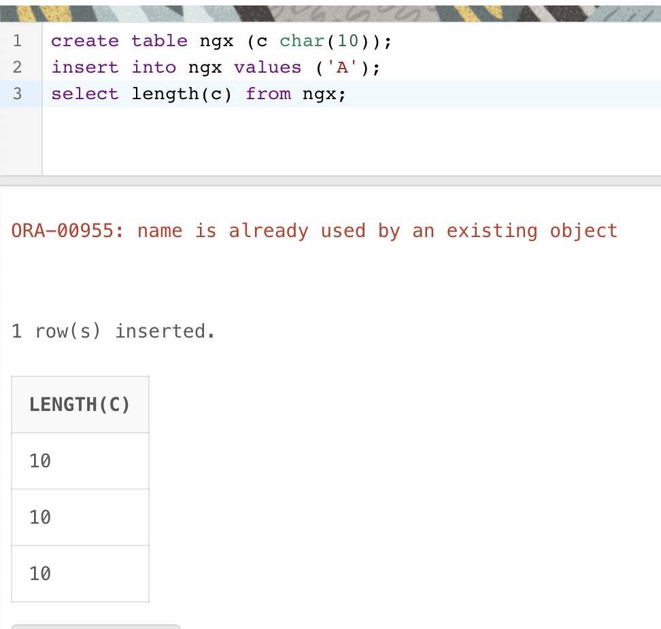Click the 'create' keyword on line 1
The height and width of the screenshot is (629, 661).
coord(85,41)
